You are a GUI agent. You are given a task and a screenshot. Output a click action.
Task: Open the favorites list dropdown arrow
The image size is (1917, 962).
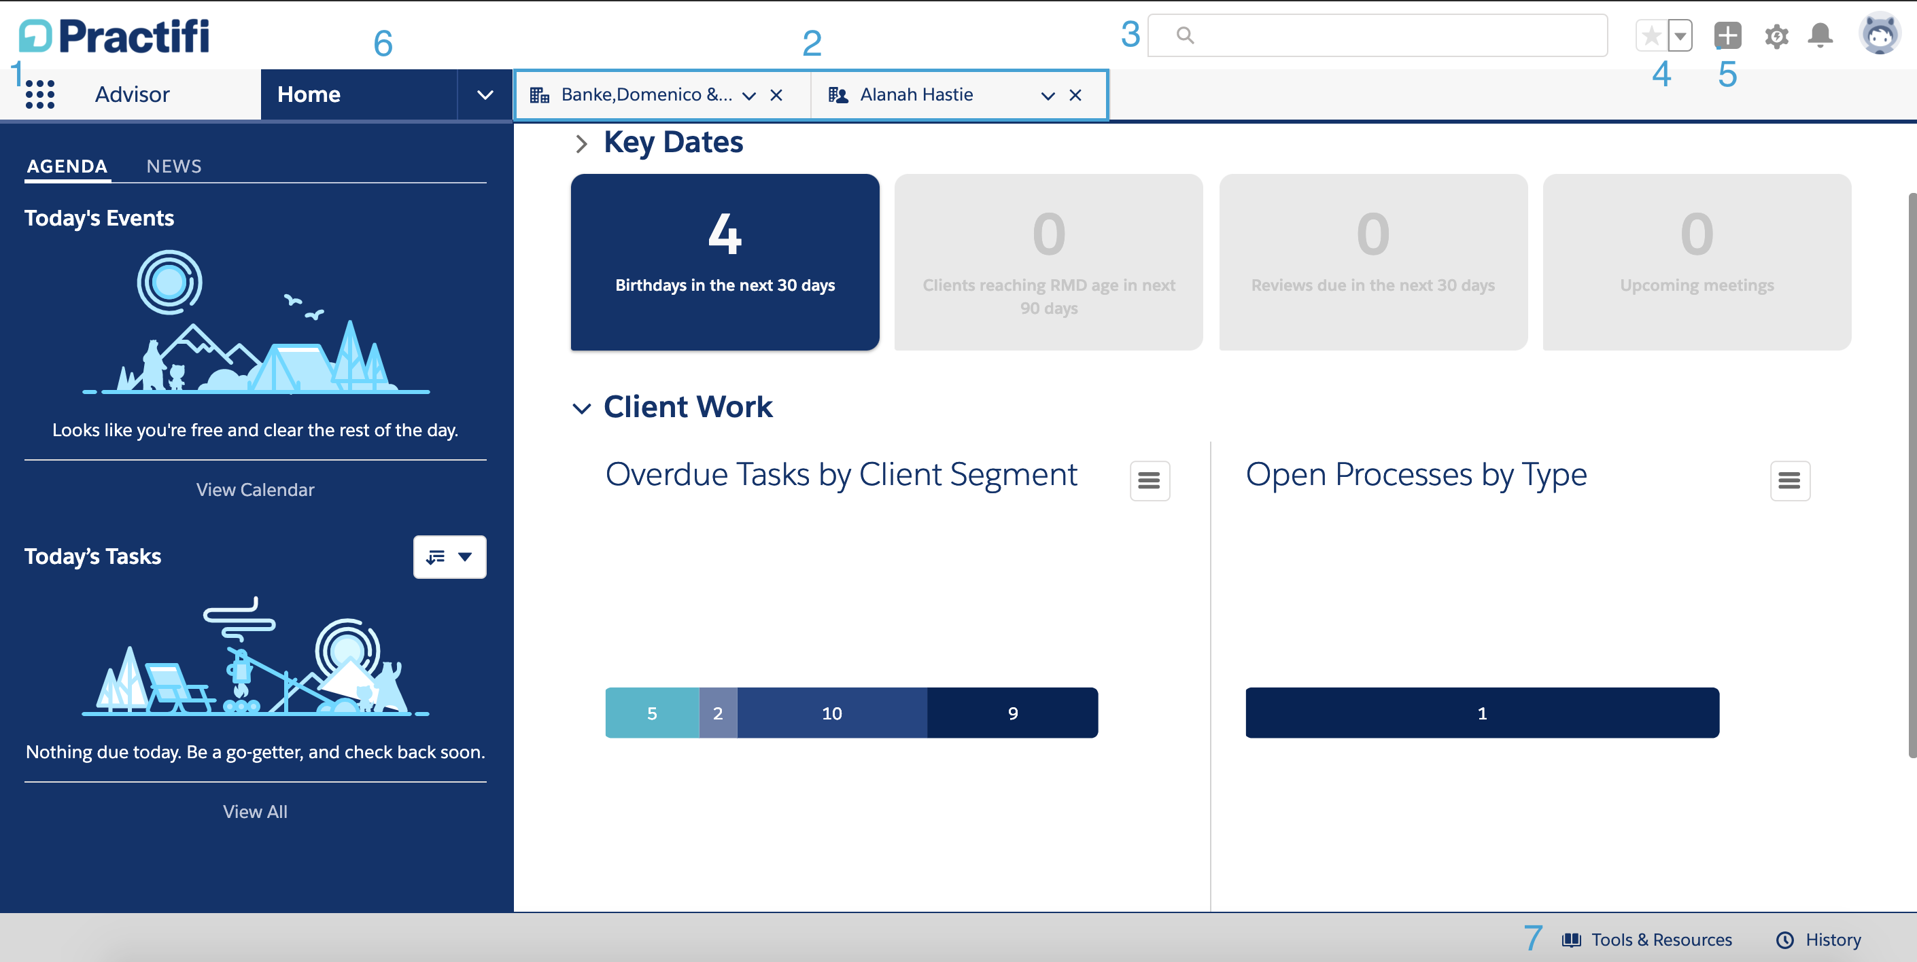pyautogui.click(x=1680, y=35)
